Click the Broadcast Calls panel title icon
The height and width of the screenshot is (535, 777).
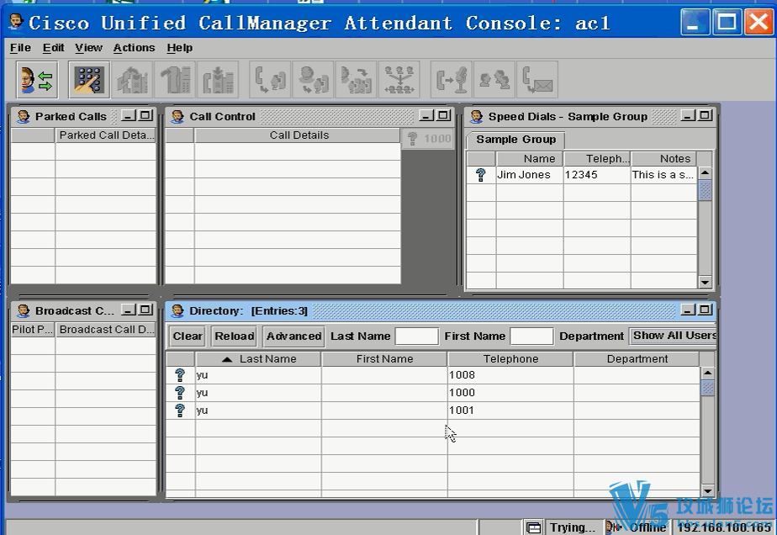point(24,311)
